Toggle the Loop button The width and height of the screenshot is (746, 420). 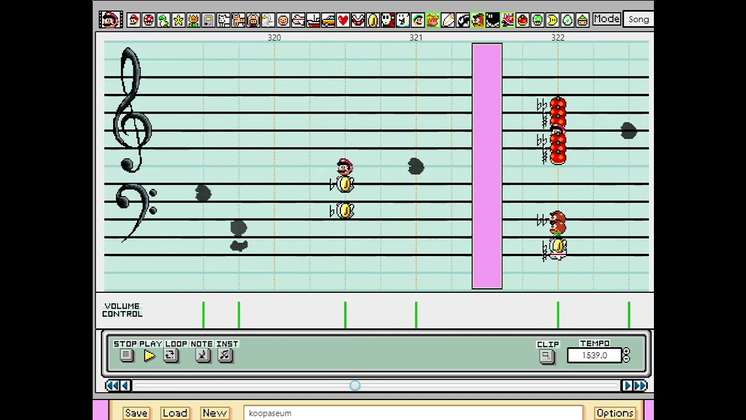click(171, 356)
